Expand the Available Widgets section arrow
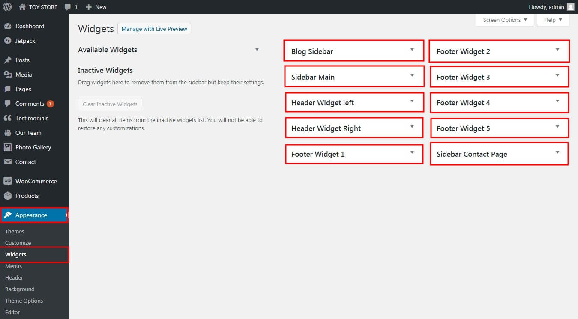The width and height of the screenshot is (578, 319). coord(257,50)
